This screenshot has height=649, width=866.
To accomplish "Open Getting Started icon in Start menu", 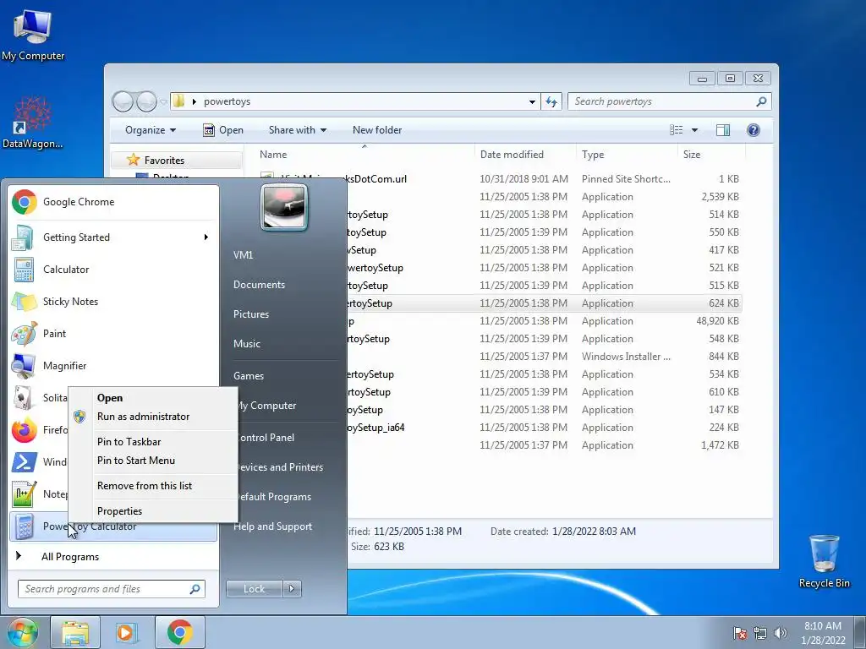I will [24, 237].
